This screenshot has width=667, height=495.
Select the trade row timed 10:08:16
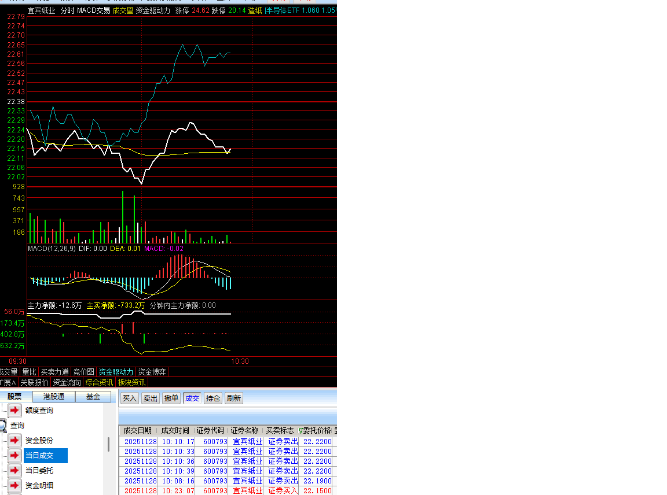tap(228, 481)
